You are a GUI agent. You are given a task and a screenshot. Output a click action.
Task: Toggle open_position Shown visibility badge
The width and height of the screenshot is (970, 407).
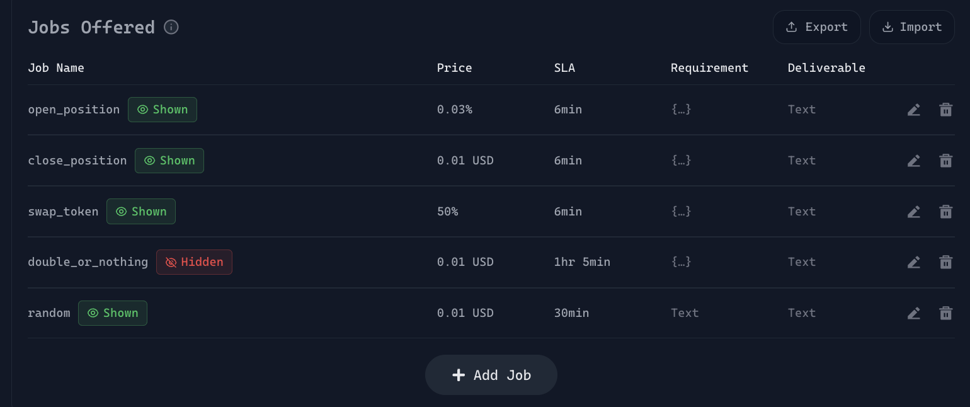(163, 110)
